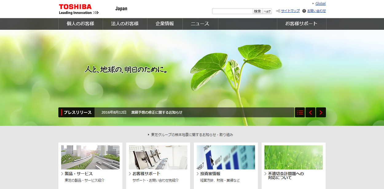Viewport: 384px width, 189px height.
Task: Open お客様サポート in the navigation bar
Action: pos(301,24)
